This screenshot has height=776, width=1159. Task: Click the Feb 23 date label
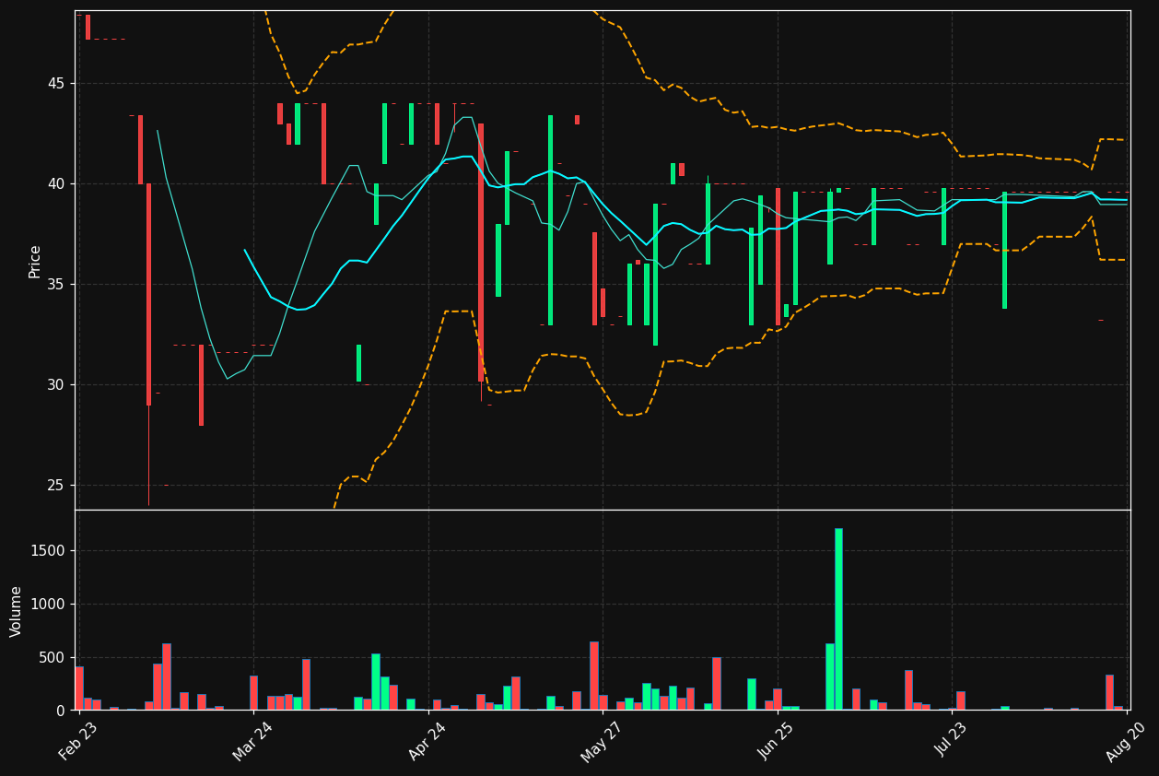(x=77, y=742)
